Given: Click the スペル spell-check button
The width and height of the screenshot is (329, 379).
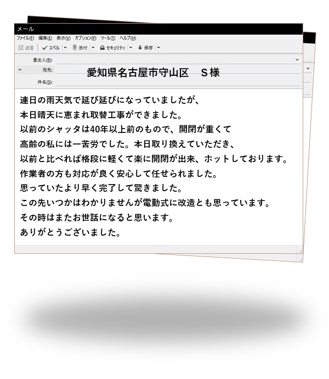Looking at the screenshot, I should click(51, 48).
